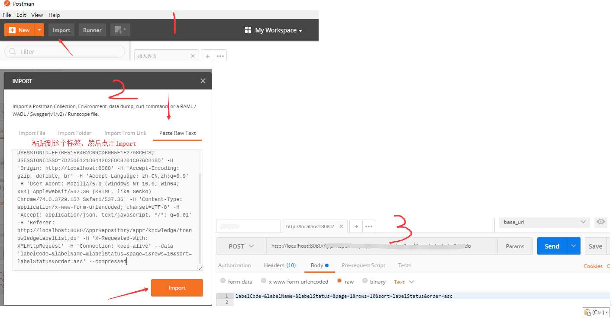Image resolution: width=613 pixels, height=319 pixels.
Task: Open the base_url environment dropdown
Action: click(x=544, y=222)
